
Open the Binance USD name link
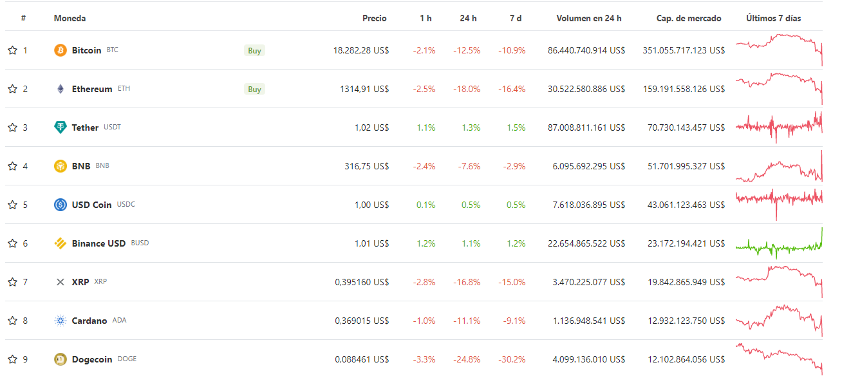tap(98, 243)
